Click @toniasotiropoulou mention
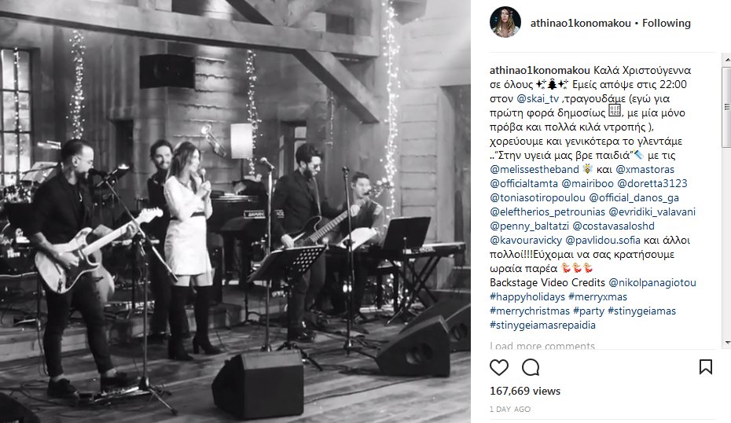Image resolution: width=731 pixels, height=423 pixels. 538,198
